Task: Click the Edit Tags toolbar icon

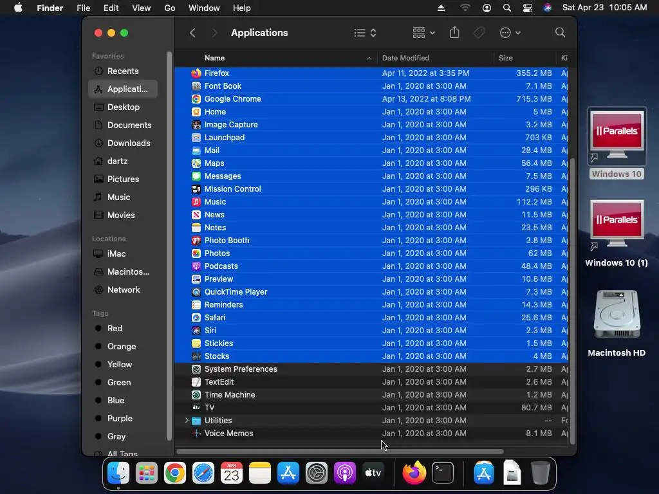Action: 479,32
